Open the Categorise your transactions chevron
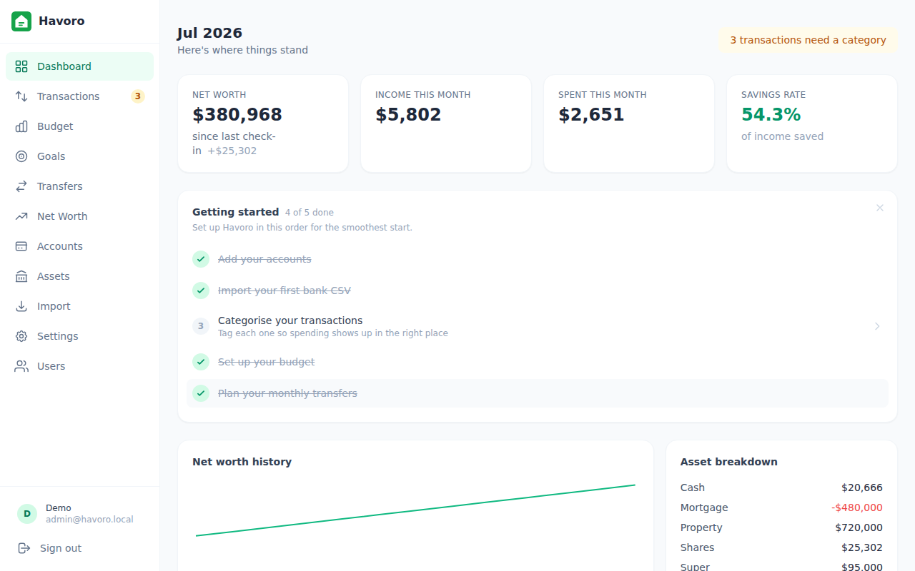The height and width of the screenshot is (571, 915). (x=877, y=326)
